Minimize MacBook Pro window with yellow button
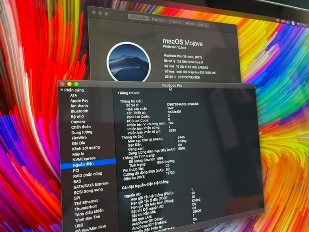309x232 pixels. click(x=70, y=84)
